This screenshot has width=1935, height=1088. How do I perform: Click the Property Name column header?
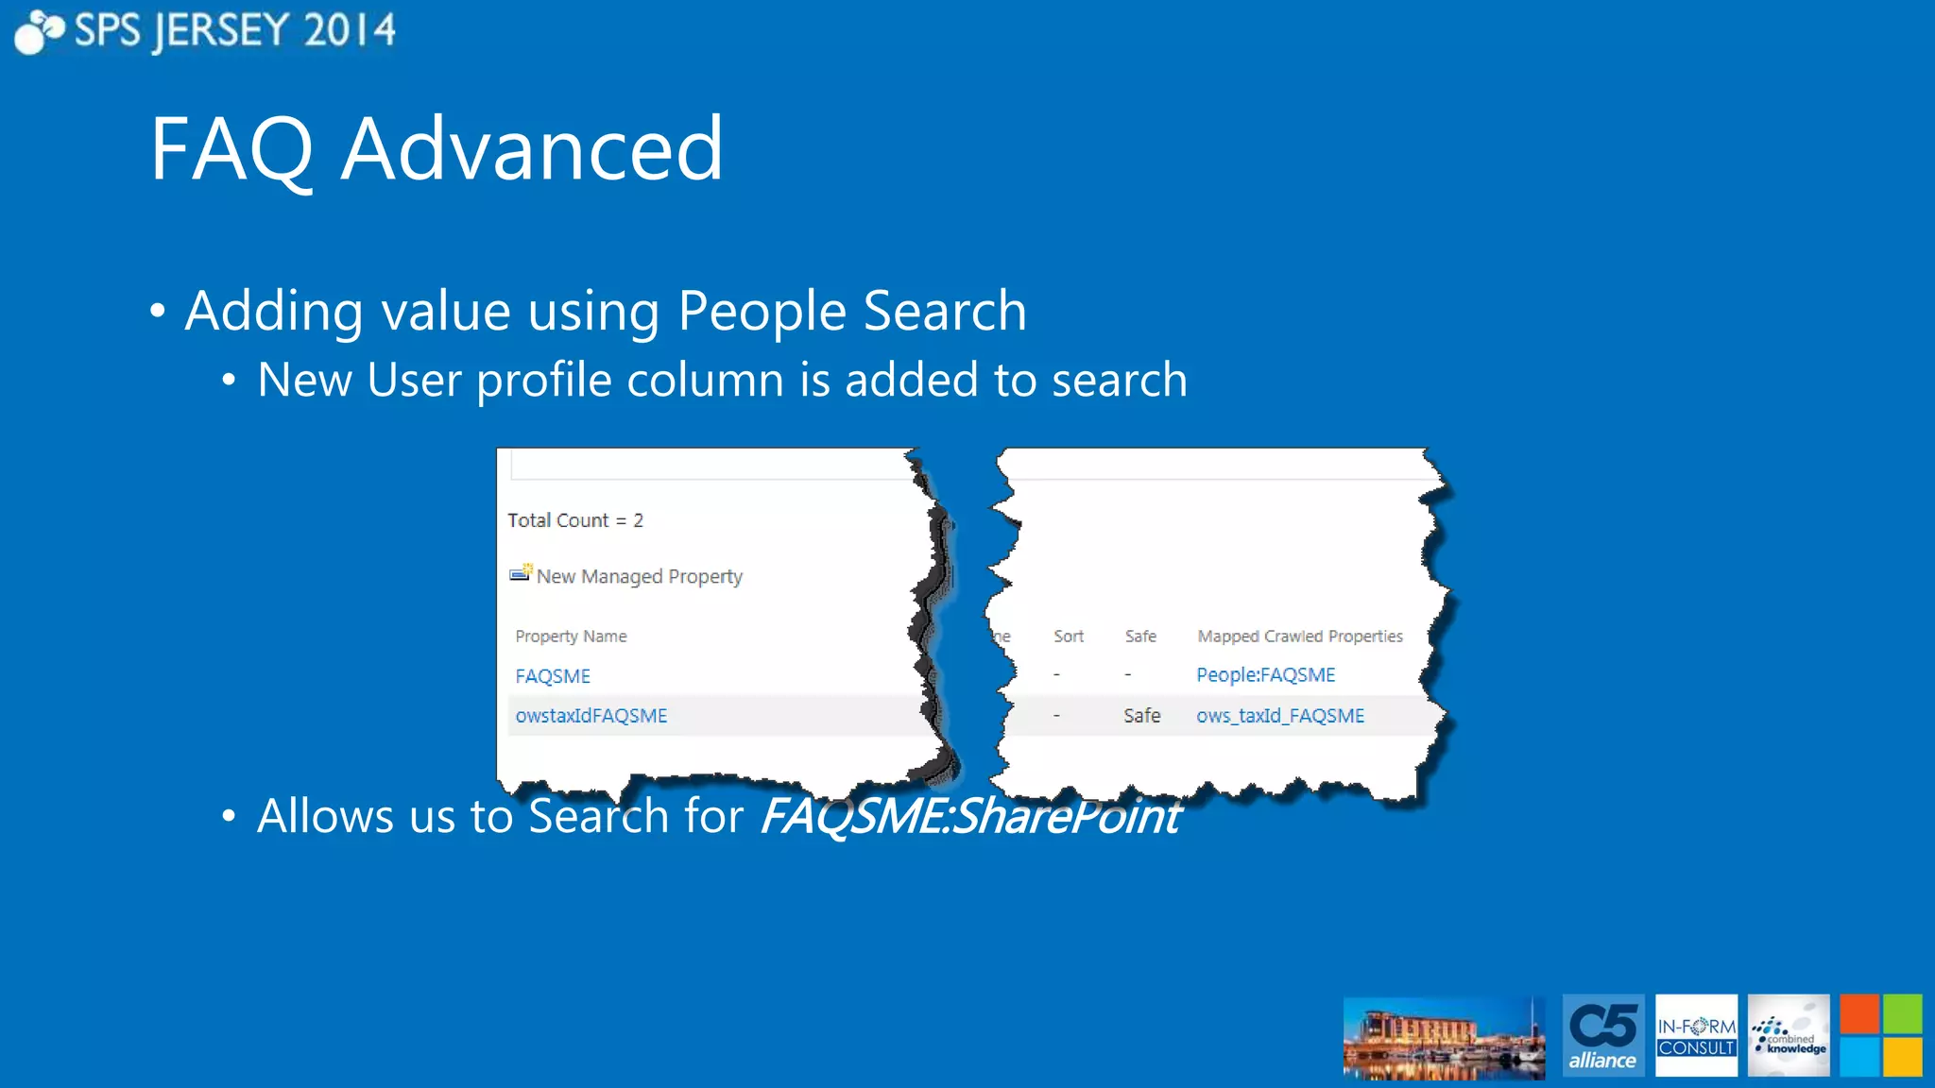point(571,637)
